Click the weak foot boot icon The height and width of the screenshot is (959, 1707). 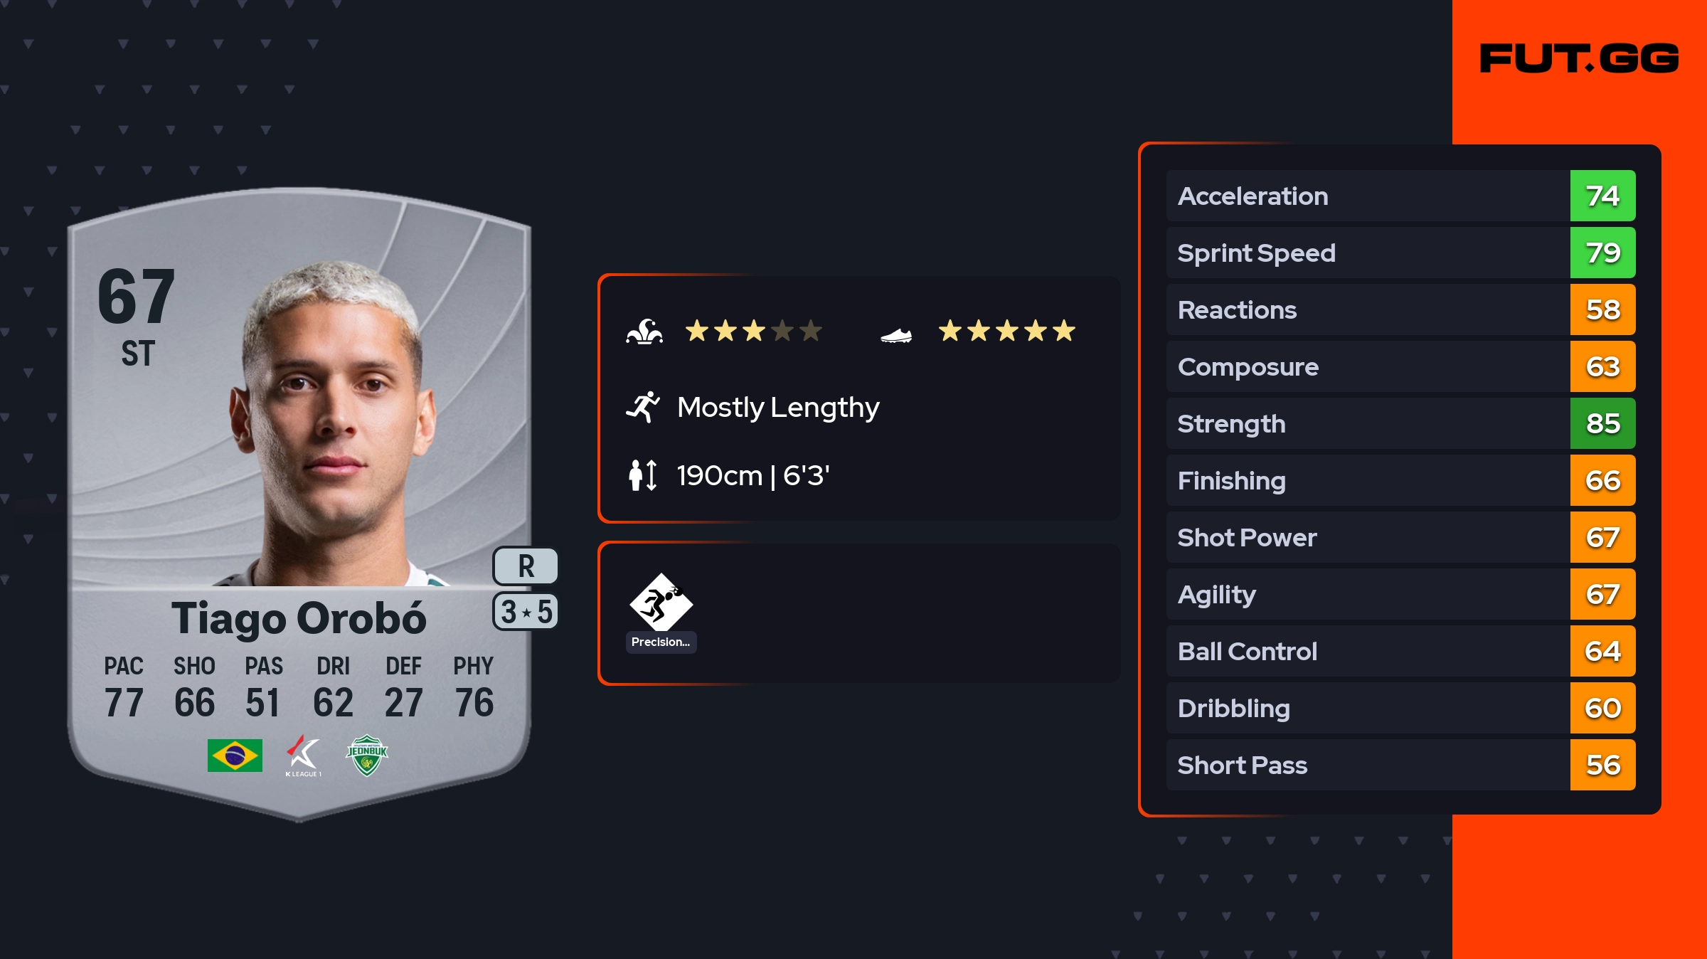[896, 334]
